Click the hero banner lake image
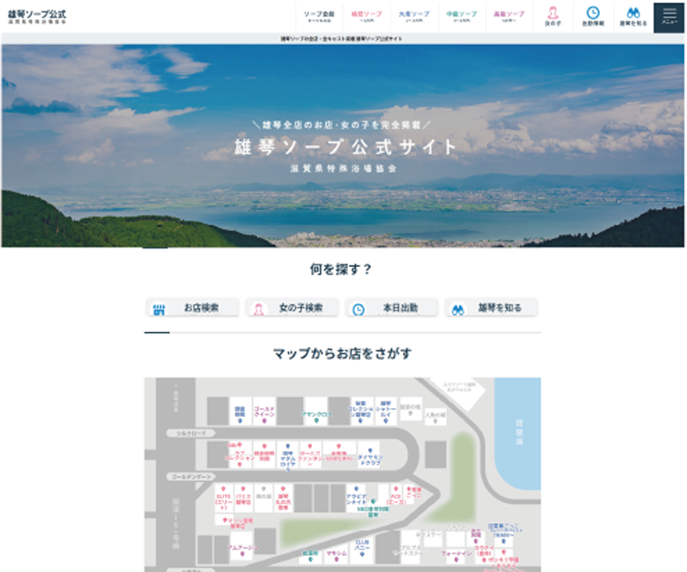The image size is (687, 572). tap(343, 145)
